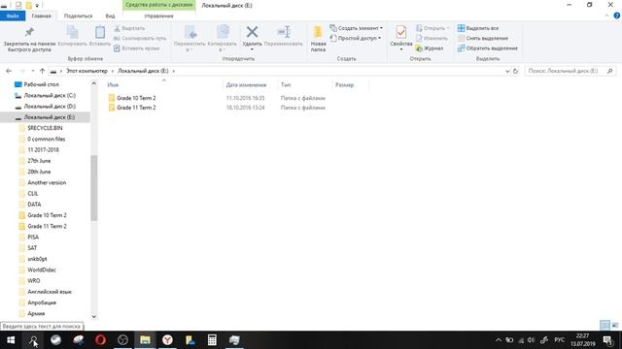Screen dimensions: 622x349
Task: Open the Easy access dropdown
Action: [x=356, y=39]
